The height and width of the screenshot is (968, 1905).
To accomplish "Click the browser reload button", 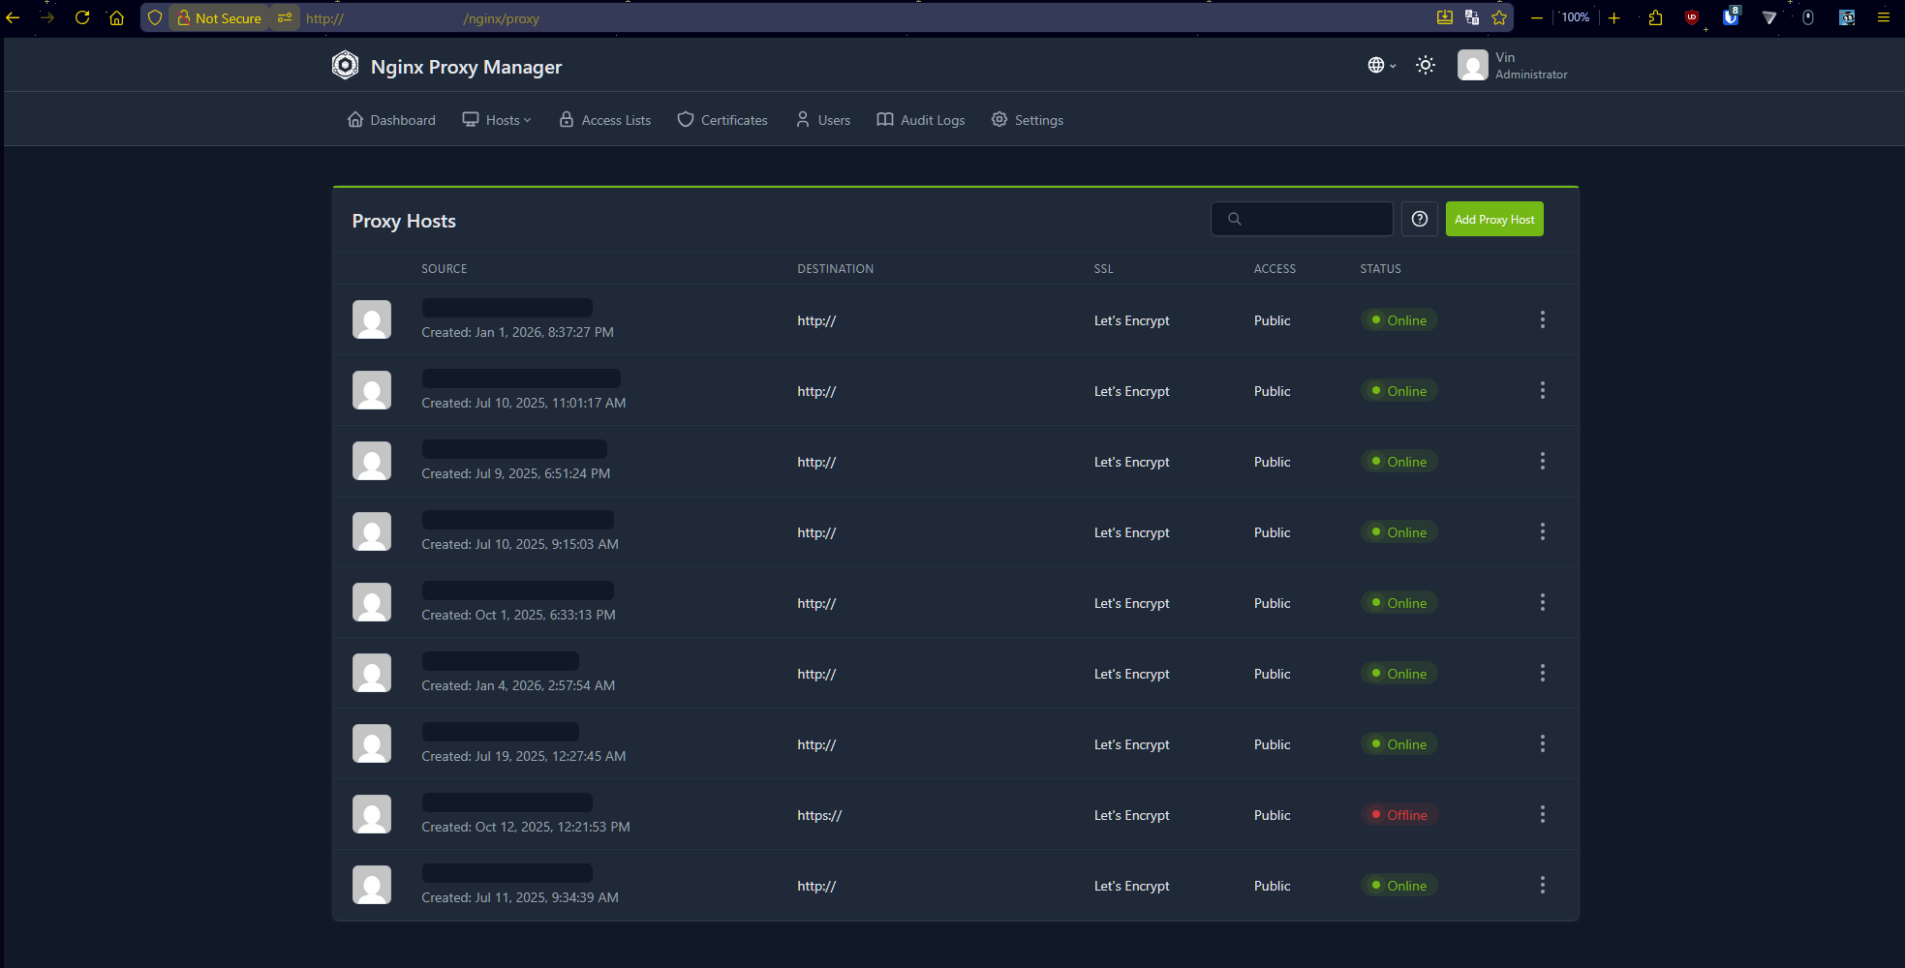I will (x=82, y=17).
